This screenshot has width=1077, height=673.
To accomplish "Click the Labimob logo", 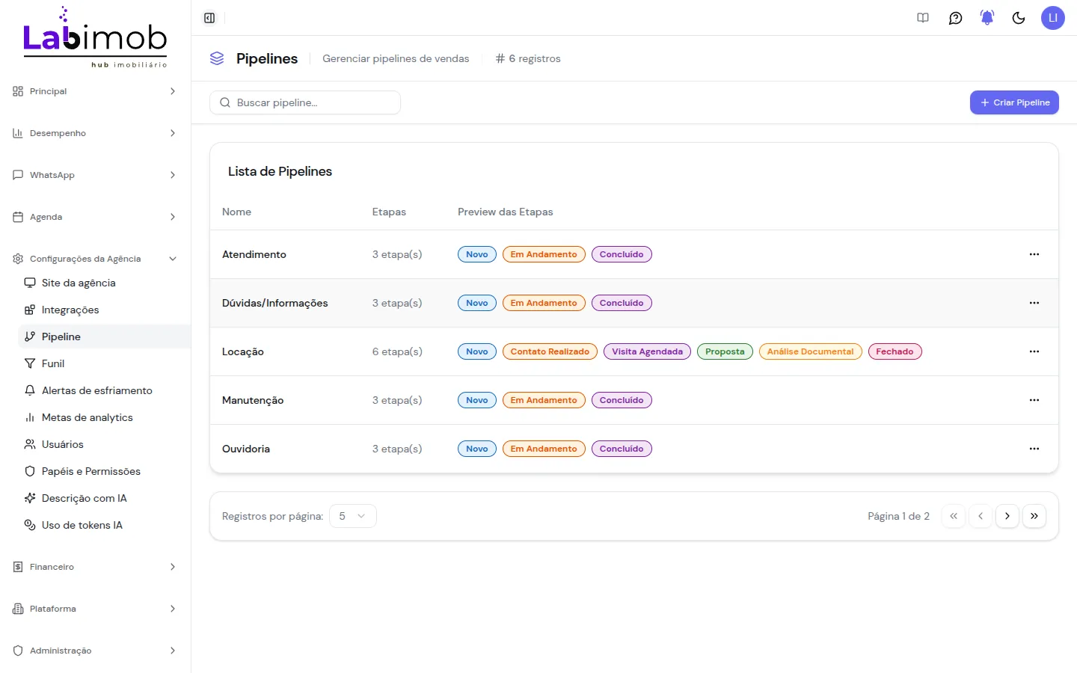I will (95, 37).
